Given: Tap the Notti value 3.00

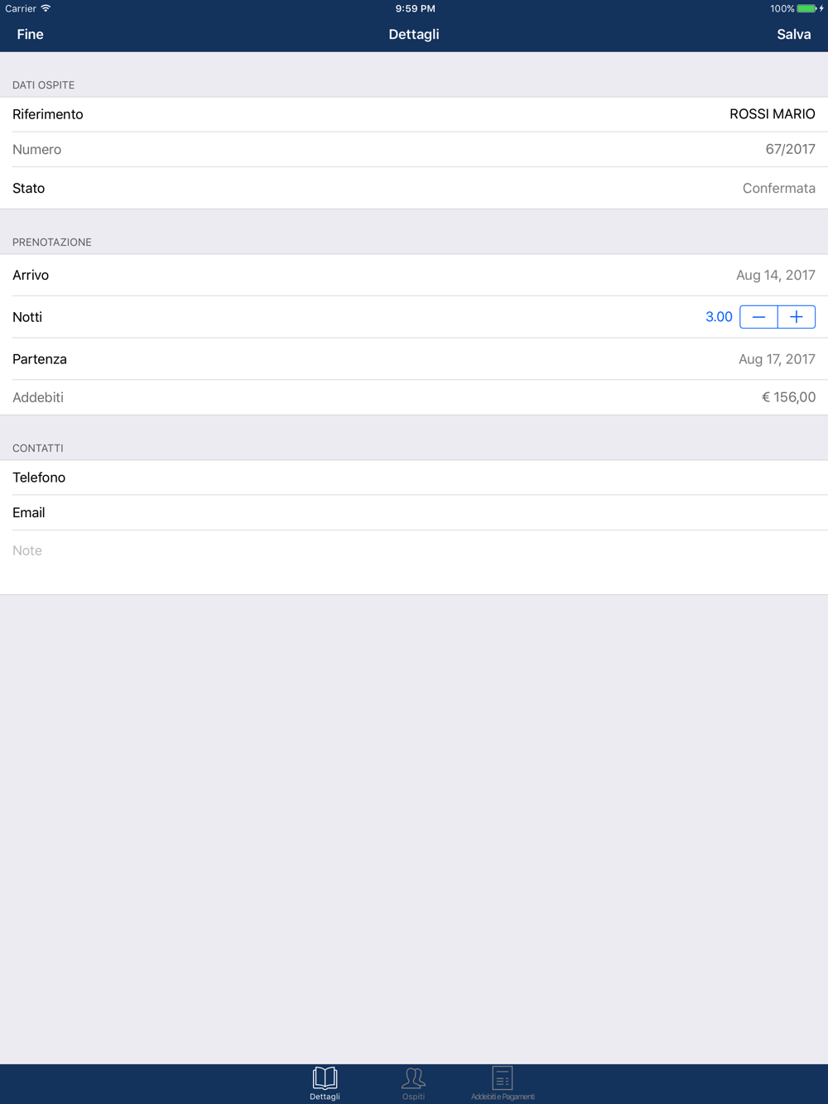Looking at the screenshot, I should (719, 317).
